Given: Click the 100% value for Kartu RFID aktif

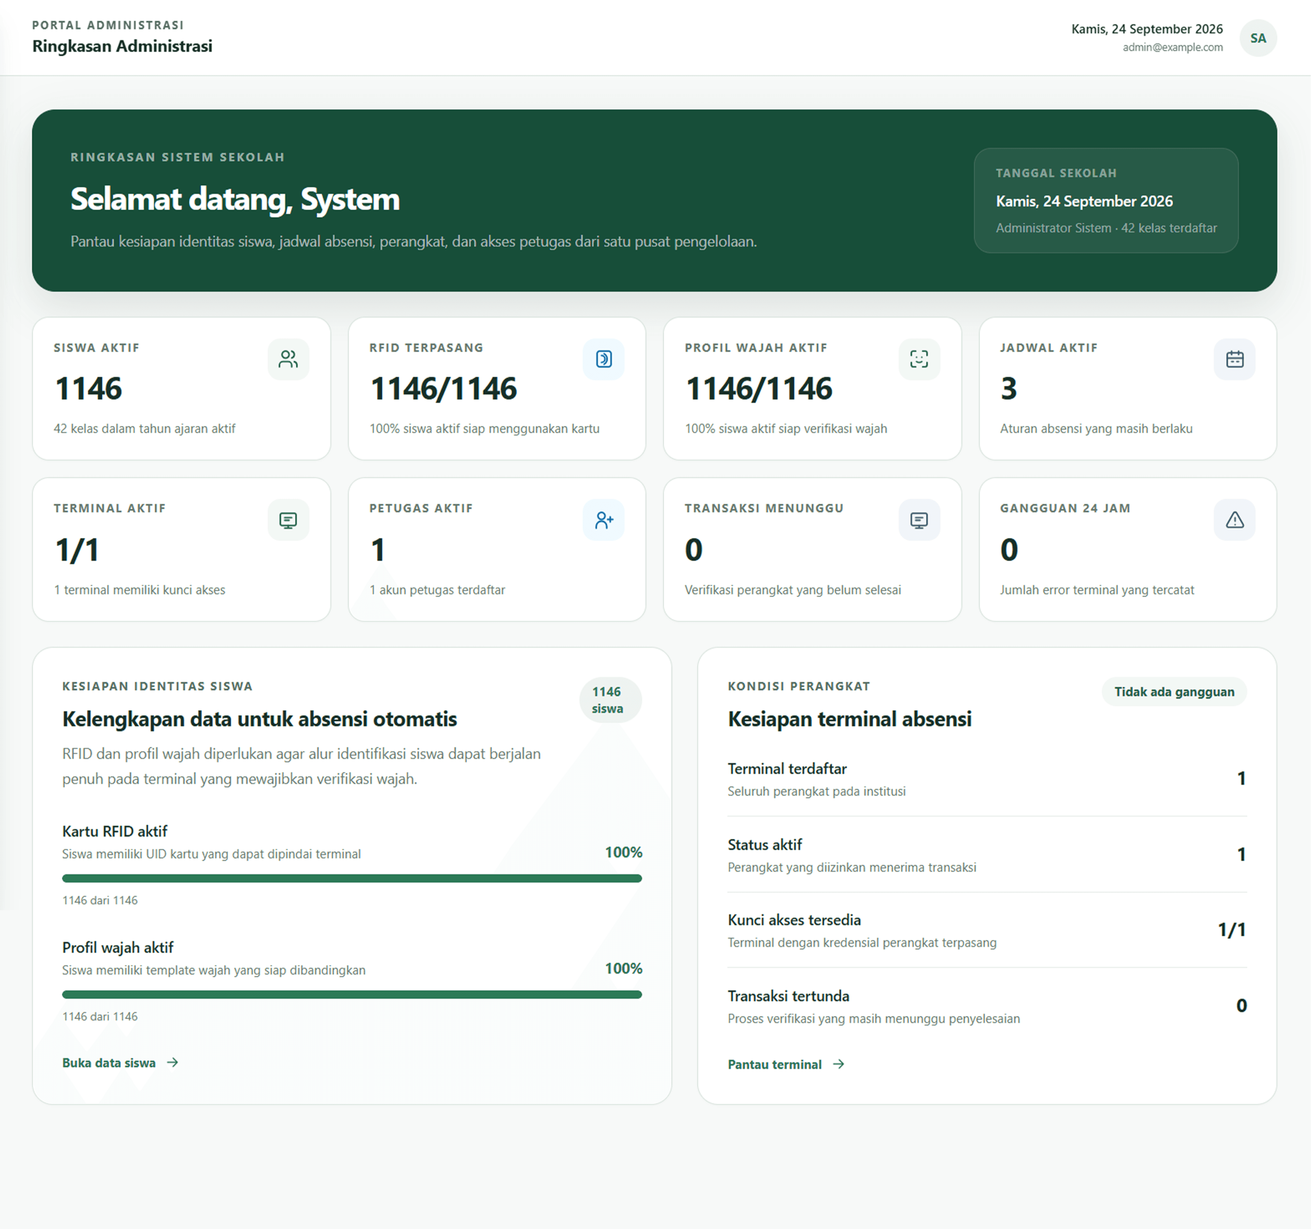Looking at the screenshot, I should [x=623, y=852].
